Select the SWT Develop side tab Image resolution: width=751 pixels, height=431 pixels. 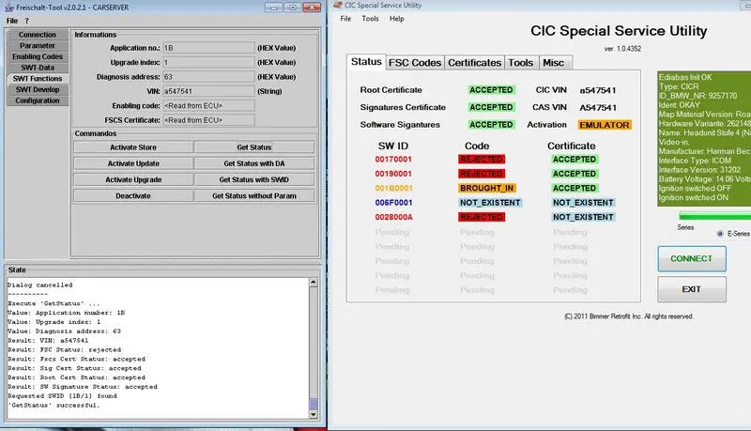[38, 89]
